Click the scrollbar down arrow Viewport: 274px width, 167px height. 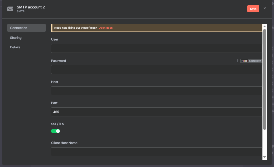[265, 157]
